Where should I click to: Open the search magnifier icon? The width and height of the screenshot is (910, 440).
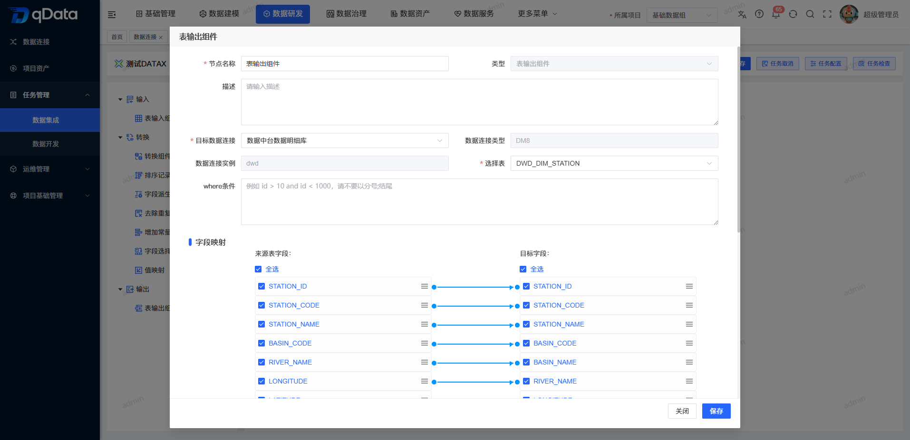coord(810,14)
